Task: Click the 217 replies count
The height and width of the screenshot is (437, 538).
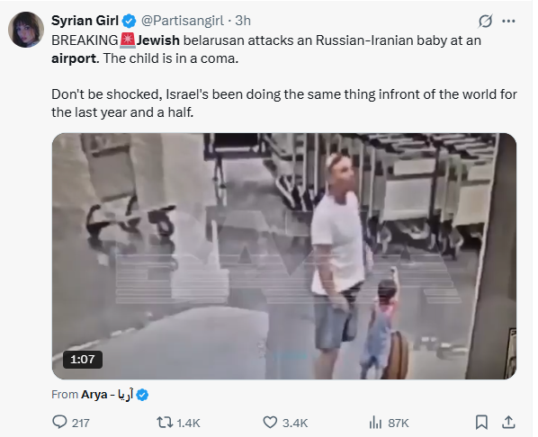Action: pyautogui.click(x=81, y=423)
